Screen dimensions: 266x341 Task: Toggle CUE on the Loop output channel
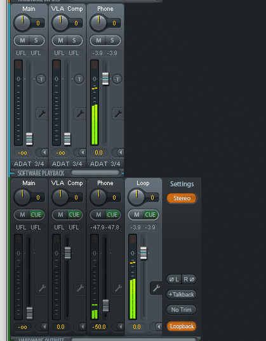(x=150, y=215)
